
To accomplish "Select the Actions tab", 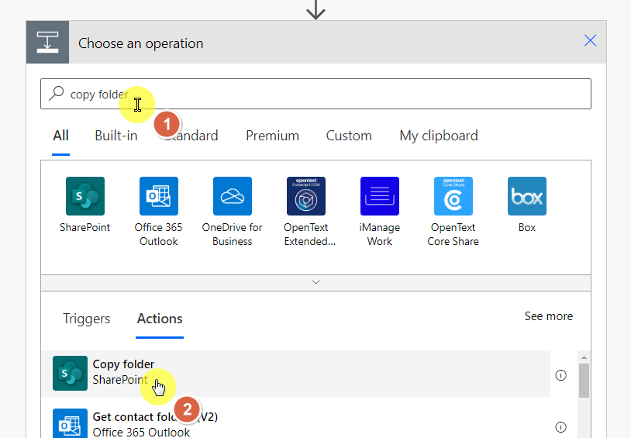I will [160, 319].
